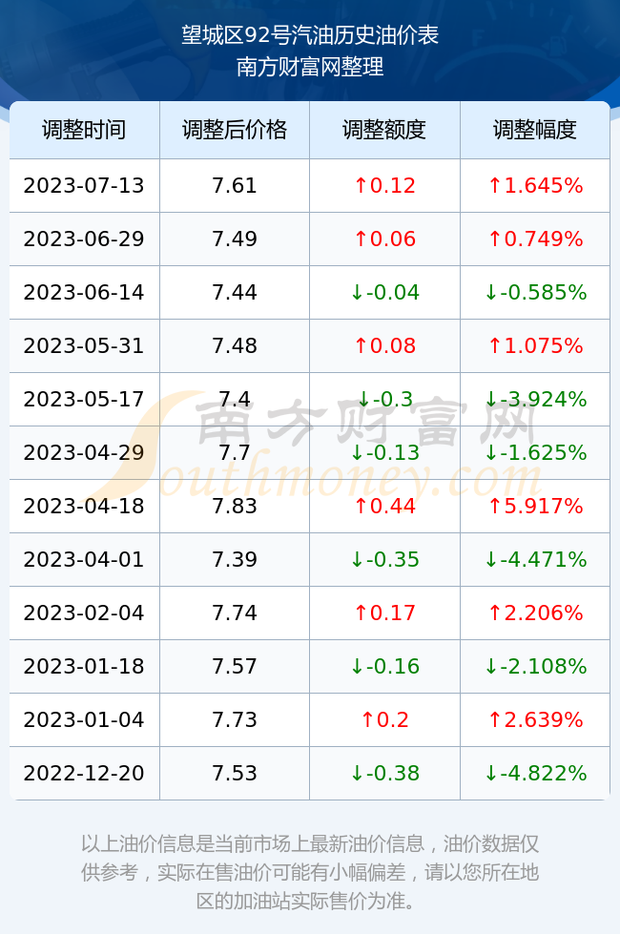620x935 pixels.
Task: Click the 调整幅度 column header
Action: [535, 130]
